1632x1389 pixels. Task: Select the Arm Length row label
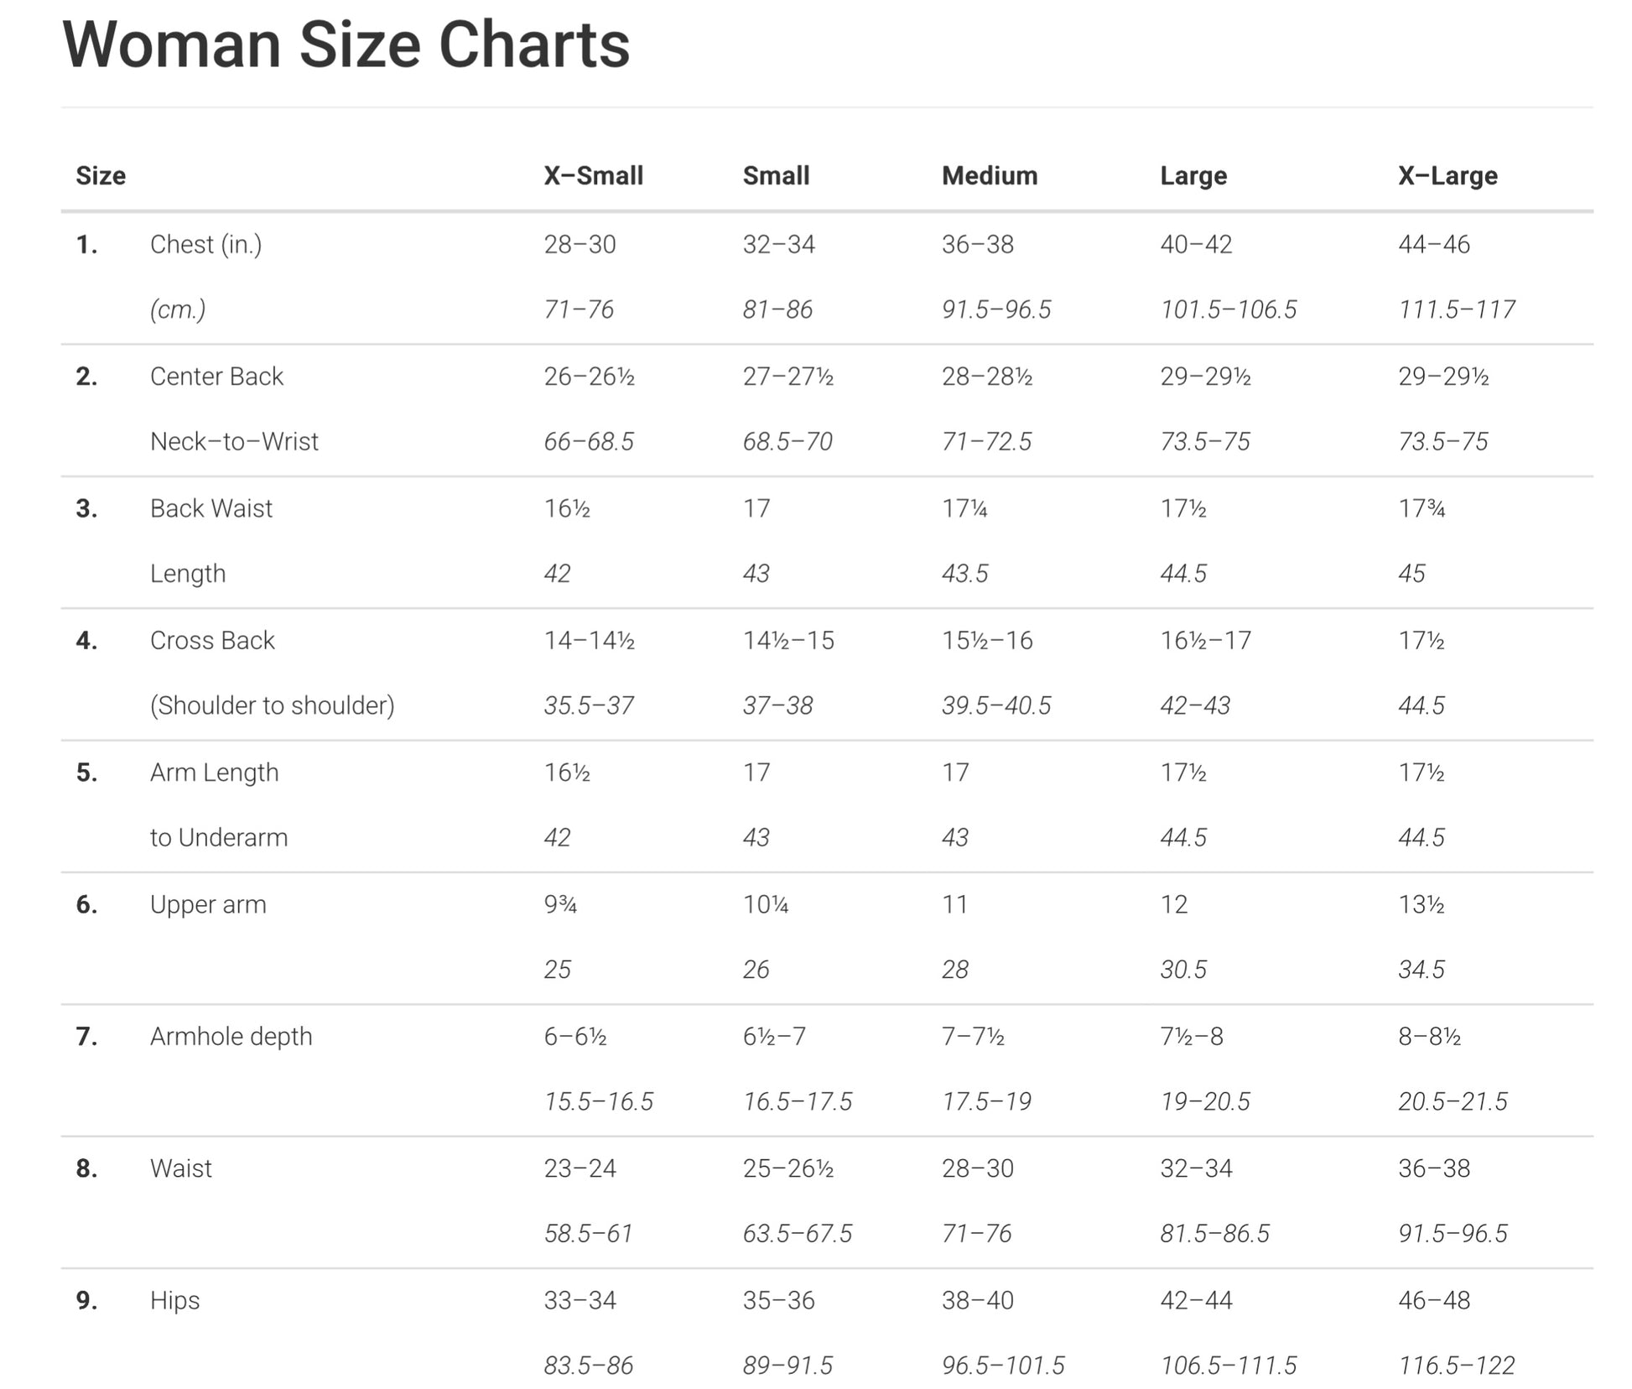[214, 773]
